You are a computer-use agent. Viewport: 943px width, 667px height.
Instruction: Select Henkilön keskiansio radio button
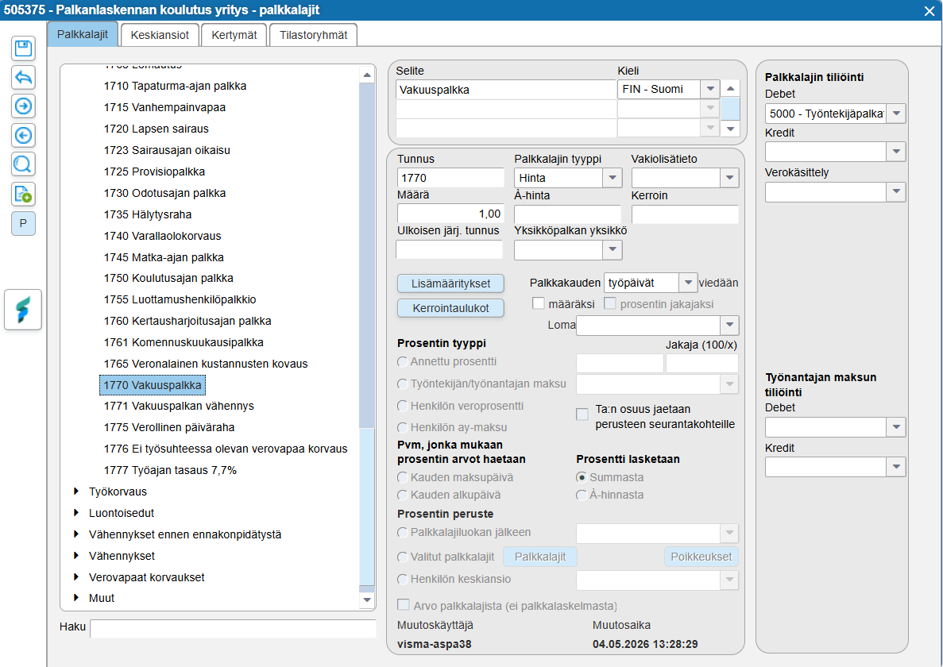(402, 580)
